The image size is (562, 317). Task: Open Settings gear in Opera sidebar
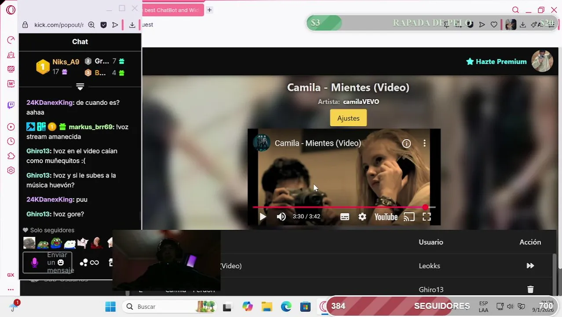pyautogui.click(x=11, y=170)
